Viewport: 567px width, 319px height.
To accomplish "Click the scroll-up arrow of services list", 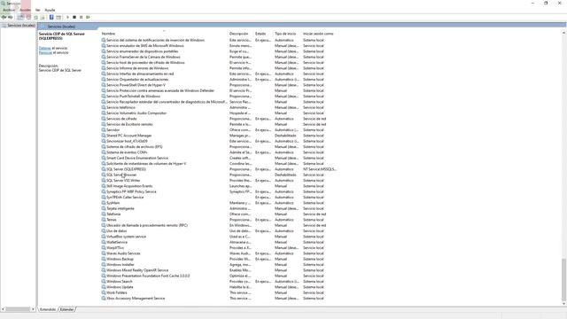I will (x=563, y=33).
